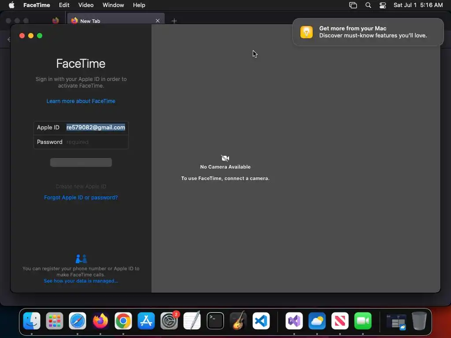This screenshot has width=451, height=338.
Task: Minimize FaceTime with the yellow button
Action: coord(31,36)
